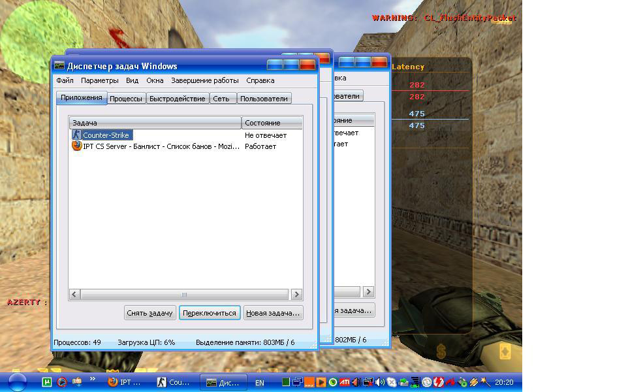Screen dimensions: 643x392
Task: Click the red WARNING CL_FlushEntityPacket text
Action: pos(444,18)
